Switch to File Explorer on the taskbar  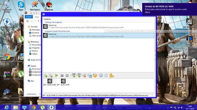point(16,107)
